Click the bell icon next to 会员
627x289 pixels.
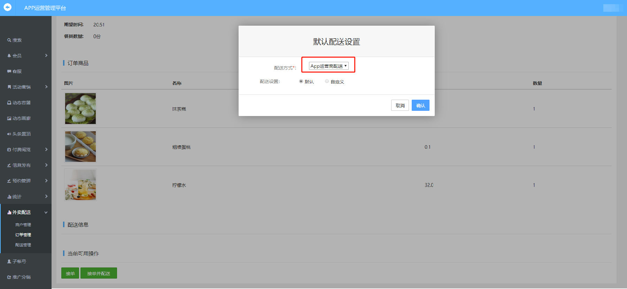(9, 56)
